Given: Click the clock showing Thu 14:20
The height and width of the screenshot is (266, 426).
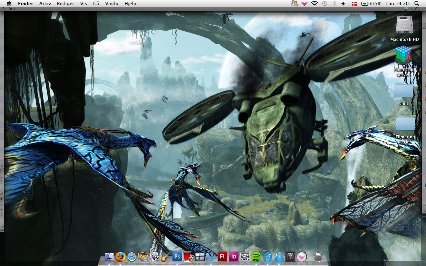Looking at the screenshot, I should (x=397, y=3).
